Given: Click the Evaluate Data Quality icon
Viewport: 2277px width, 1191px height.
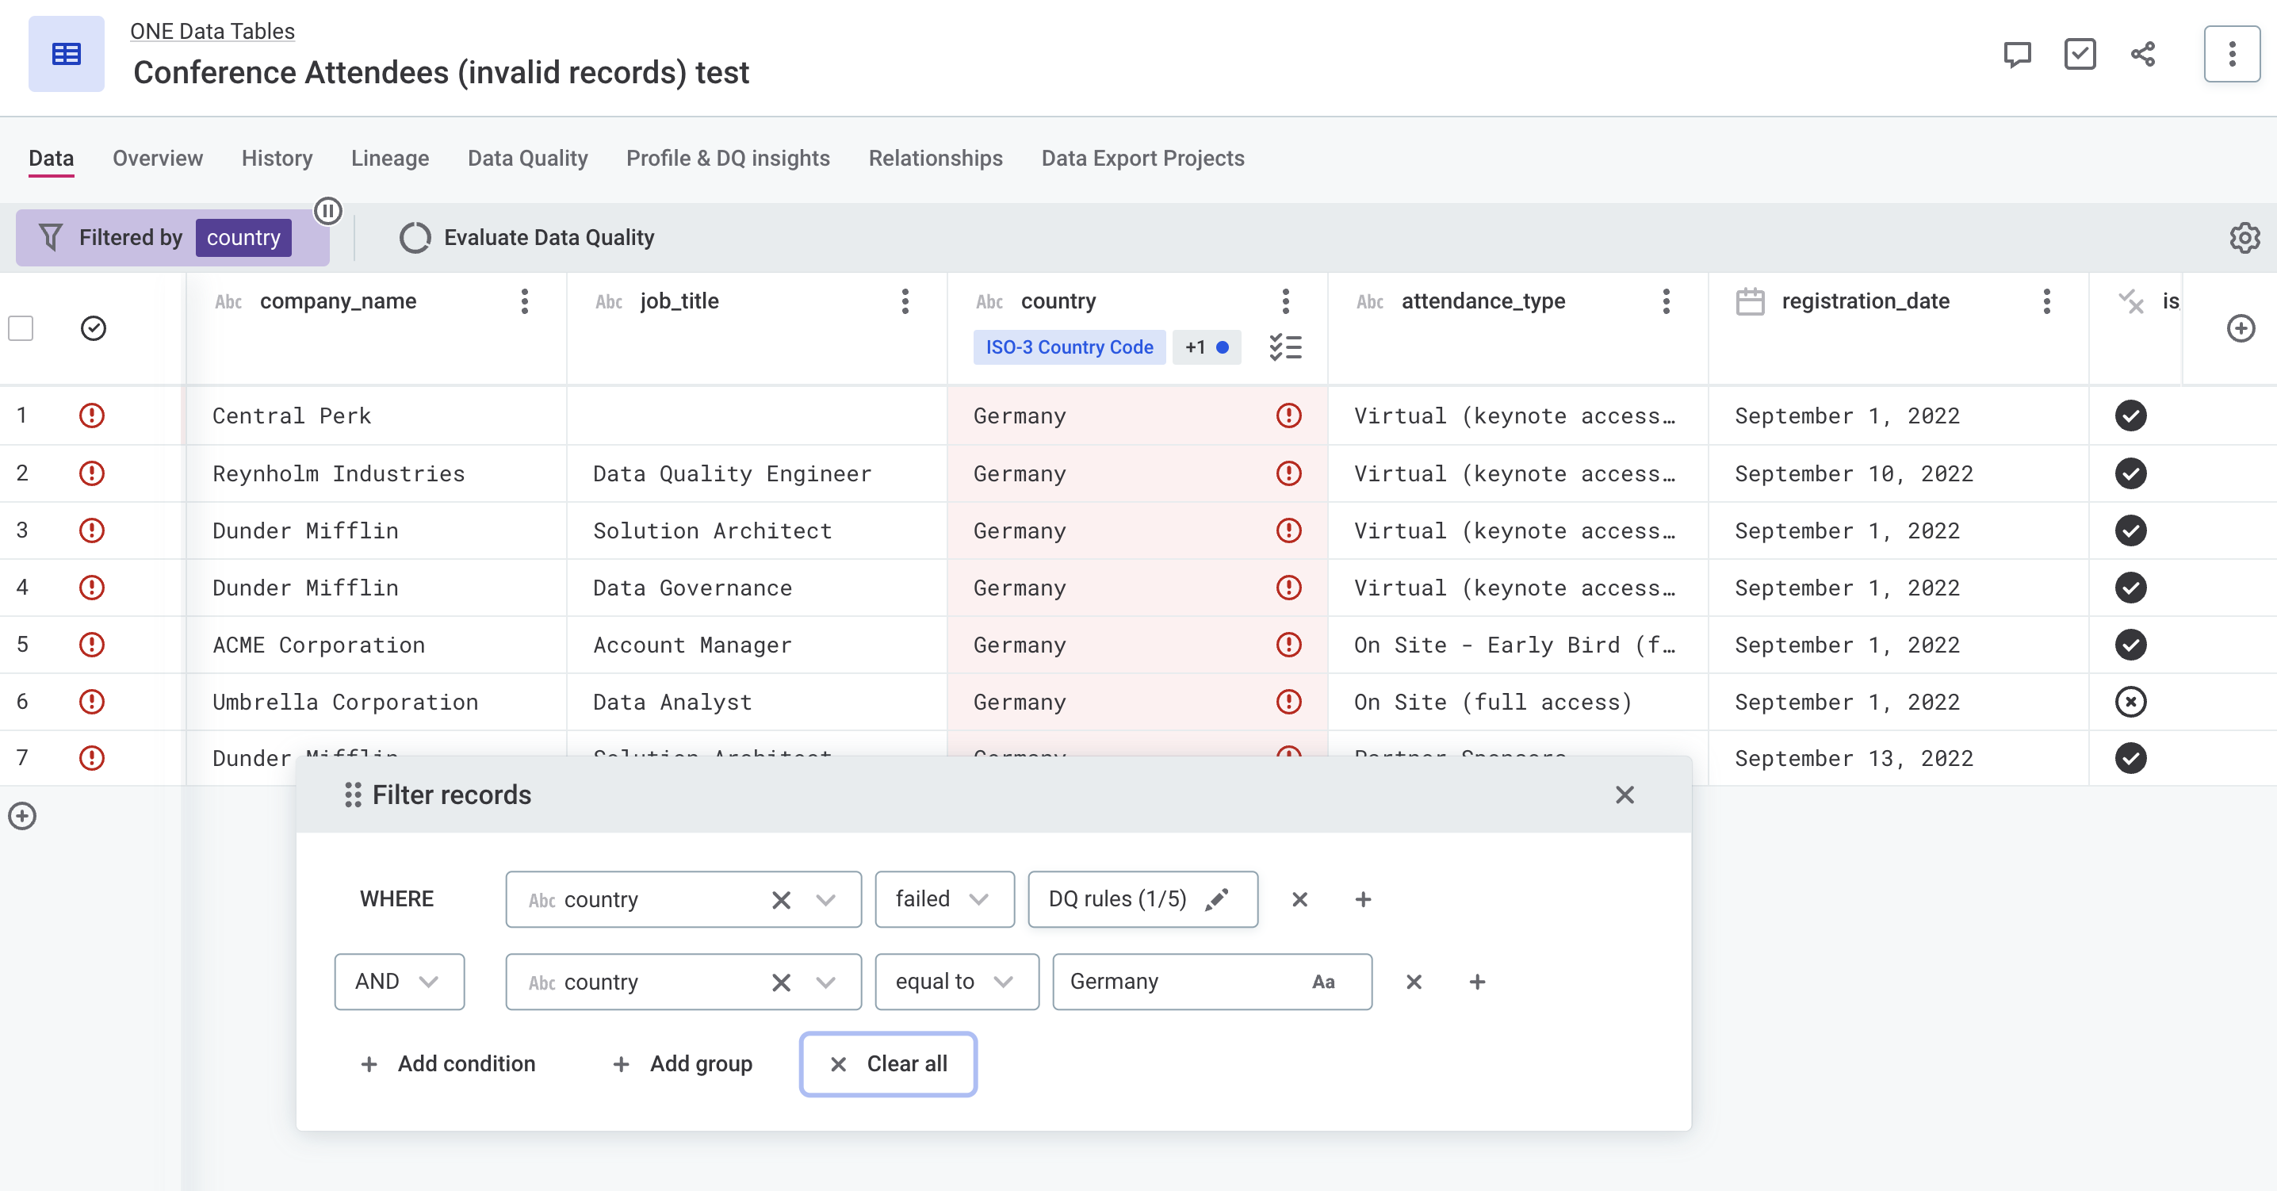Looking at the screenshot, I should pos(415,237).
